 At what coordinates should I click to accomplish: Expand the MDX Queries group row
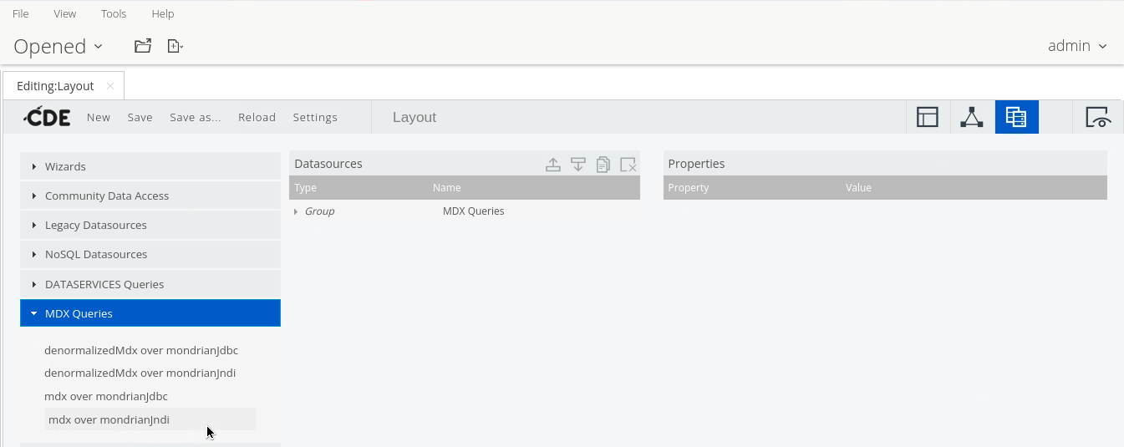(296, 211)
